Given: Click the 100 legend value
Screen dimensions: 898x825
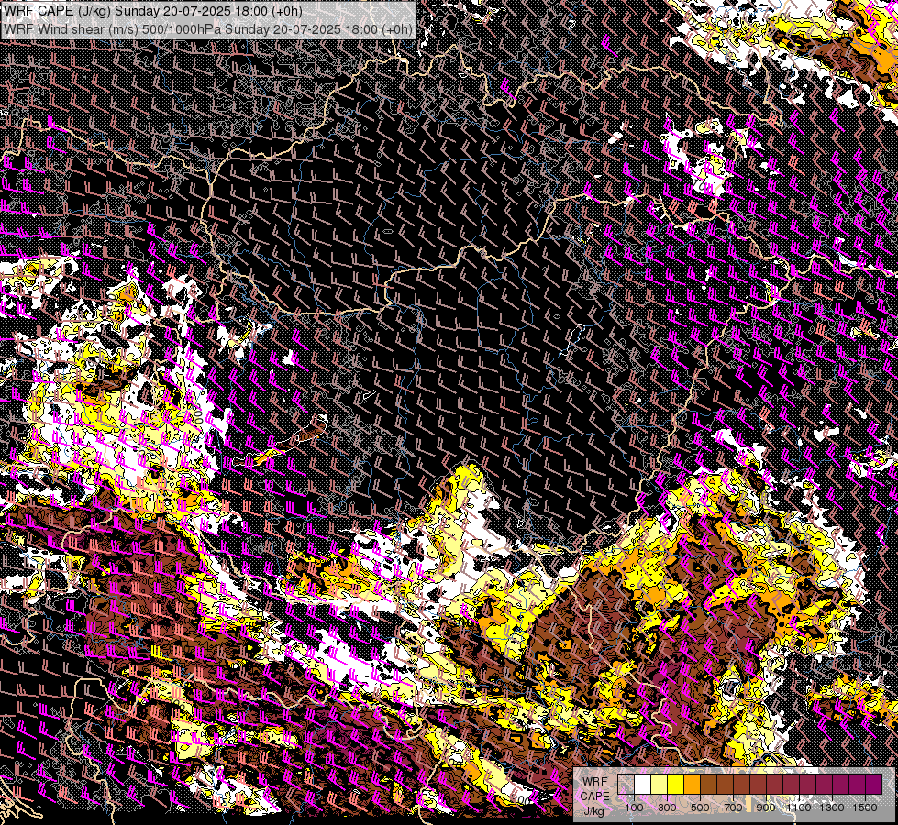Looking at the screenshot, I should [634, 808].
